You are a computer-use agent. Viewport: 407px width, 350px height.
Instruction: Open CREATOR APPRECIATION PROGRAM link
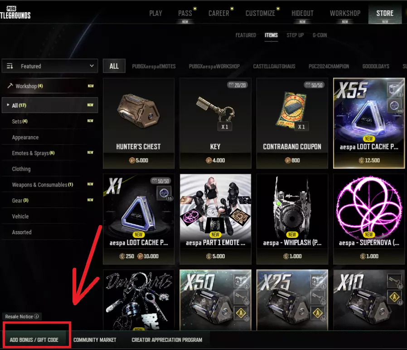[167, 340]
